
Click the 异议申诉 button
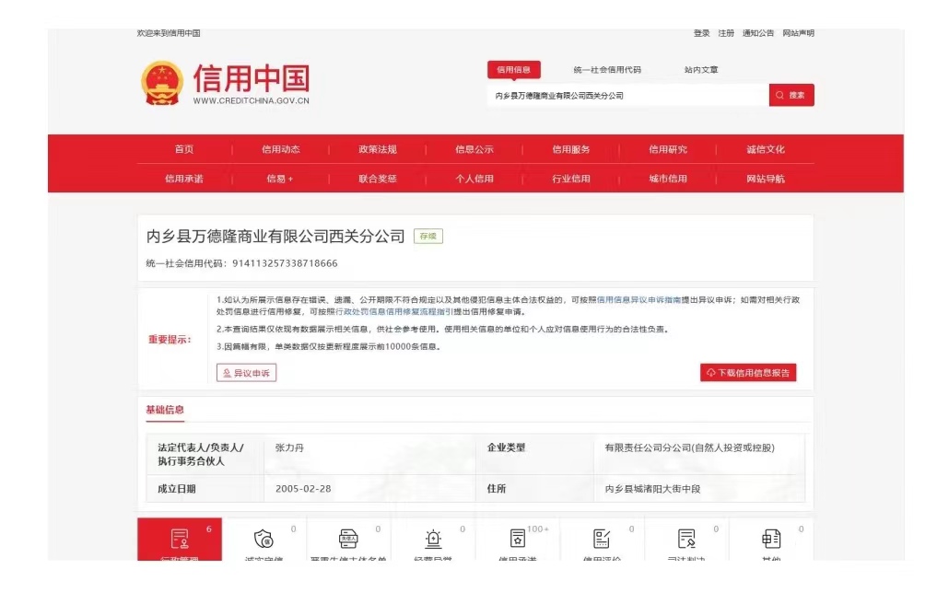(x=248, y=372)
